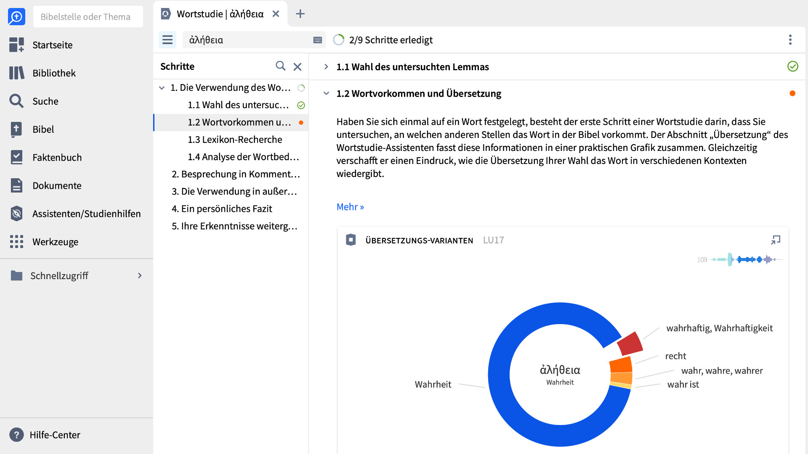Switch to Wortstudie ἀλήθεια tab

click(x=220, y=14)
